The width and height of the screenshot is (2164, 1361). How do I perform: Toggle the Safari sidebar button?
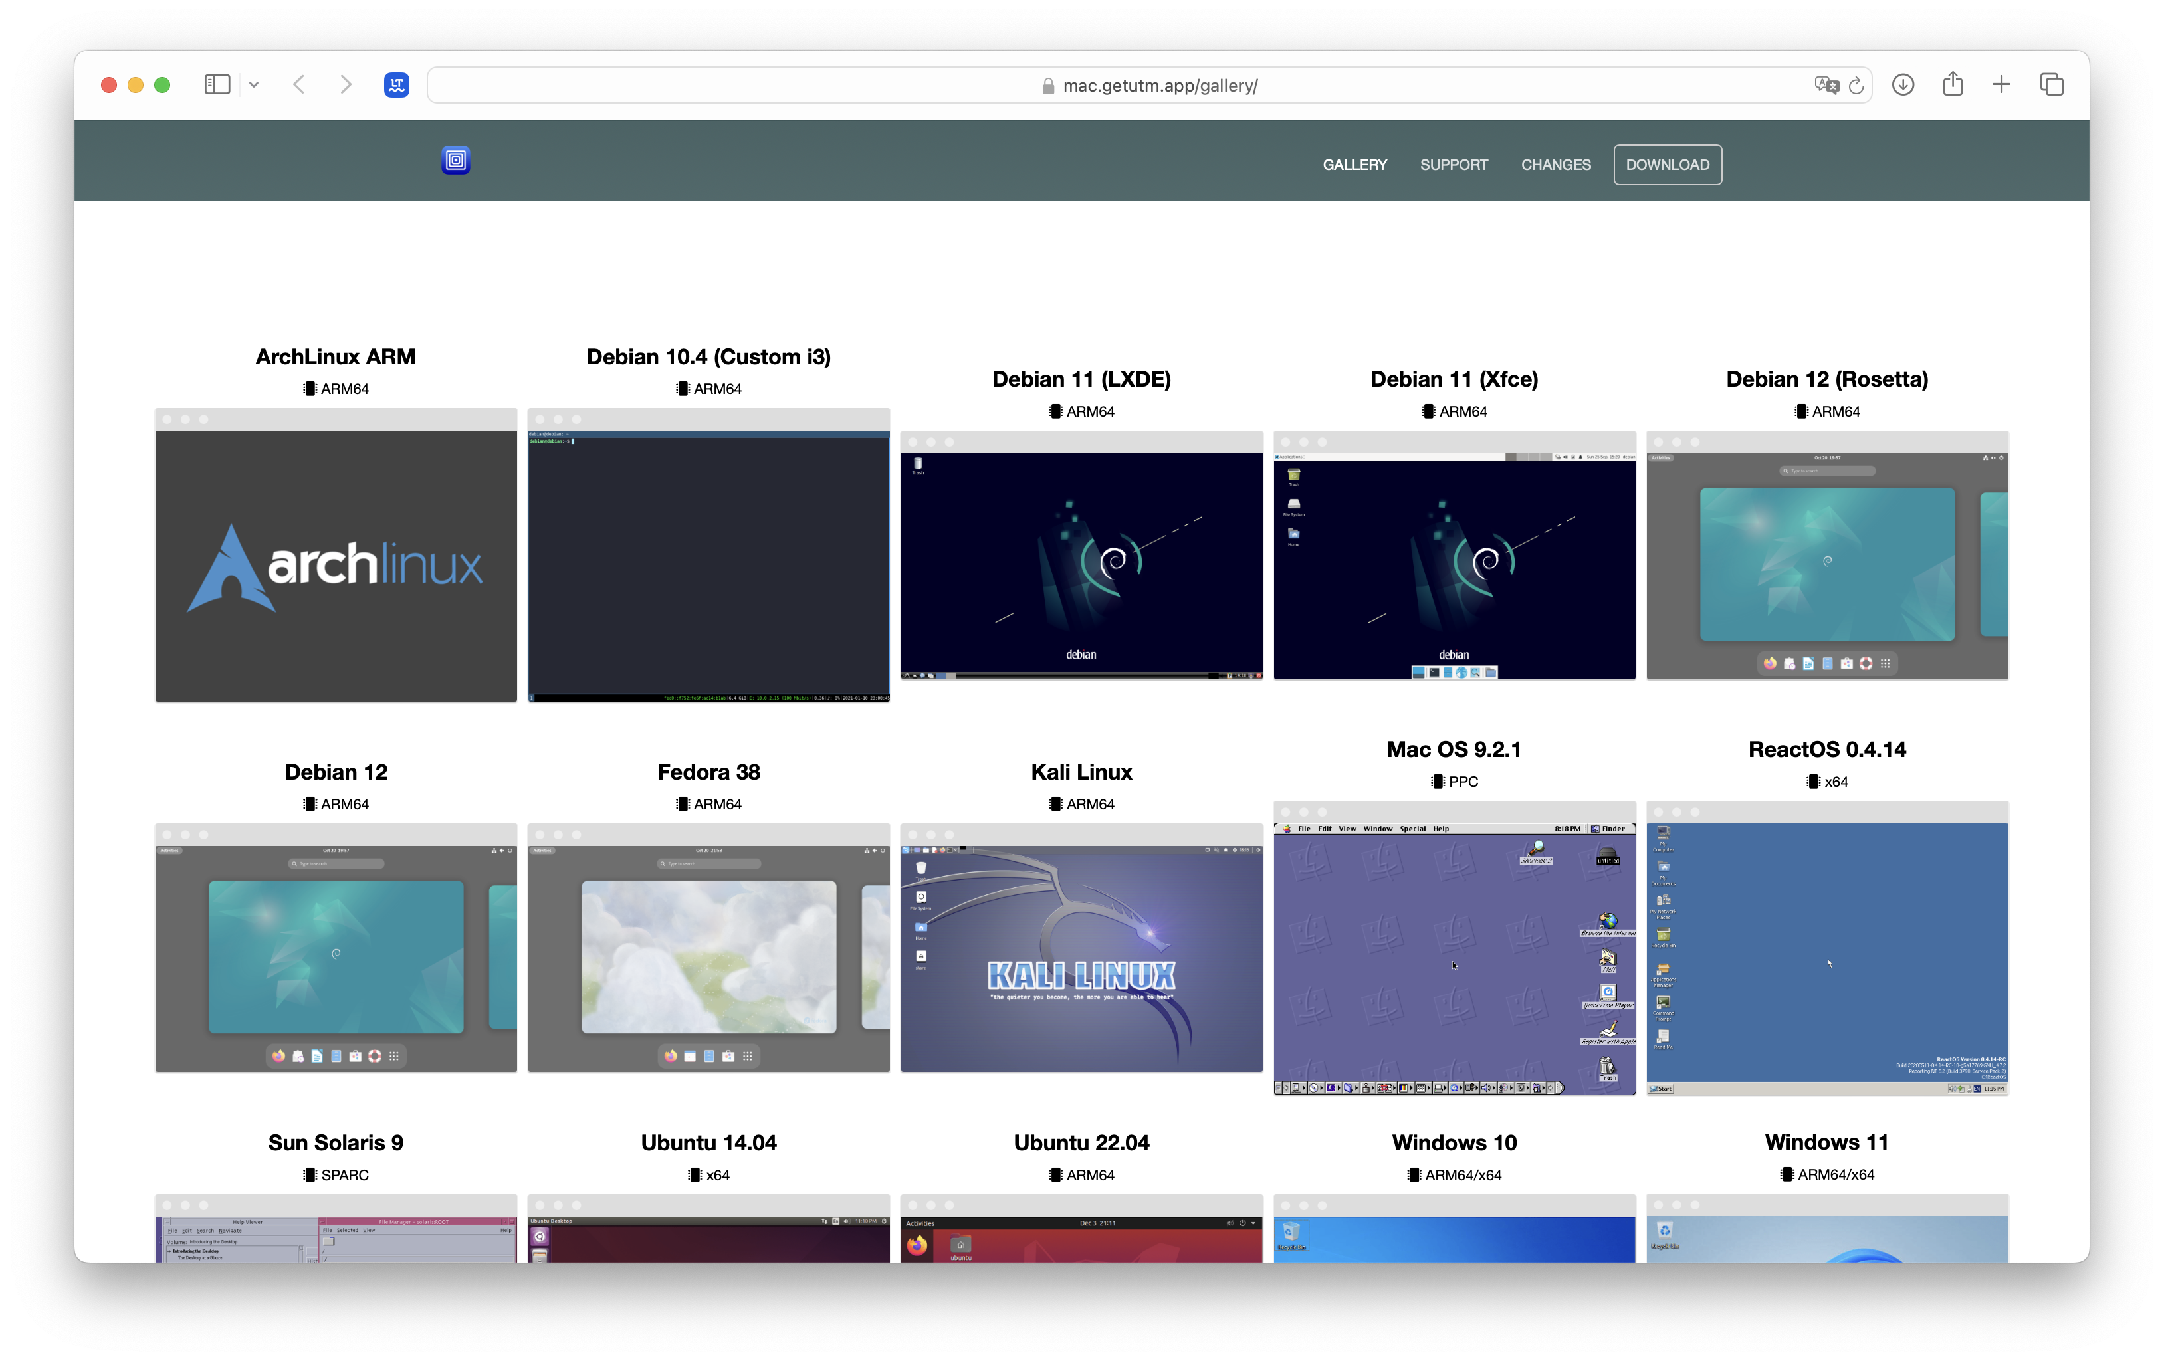coord(217,84)
